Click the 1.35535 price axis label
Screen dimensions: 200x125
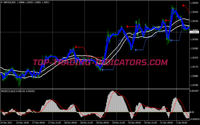pyautogui.click(x=194, y=3)
